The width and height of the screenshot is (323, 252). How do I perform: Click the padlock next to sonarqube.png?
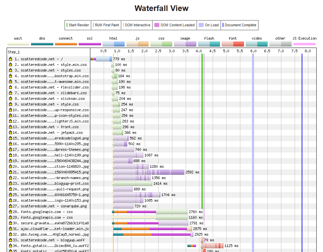[10, 206]
